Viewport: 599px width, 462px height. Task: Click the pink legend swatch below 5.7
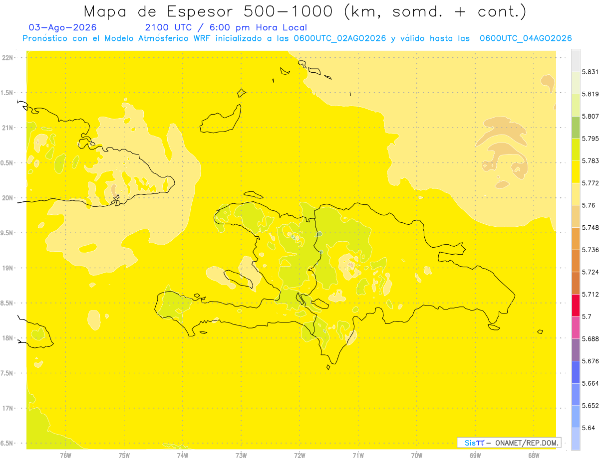[576, 327]
